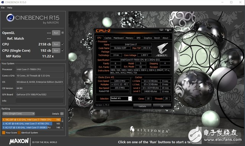Minimize the CPU-Z dialog
This screenshot has width=245, height=146.
(162, 30)
